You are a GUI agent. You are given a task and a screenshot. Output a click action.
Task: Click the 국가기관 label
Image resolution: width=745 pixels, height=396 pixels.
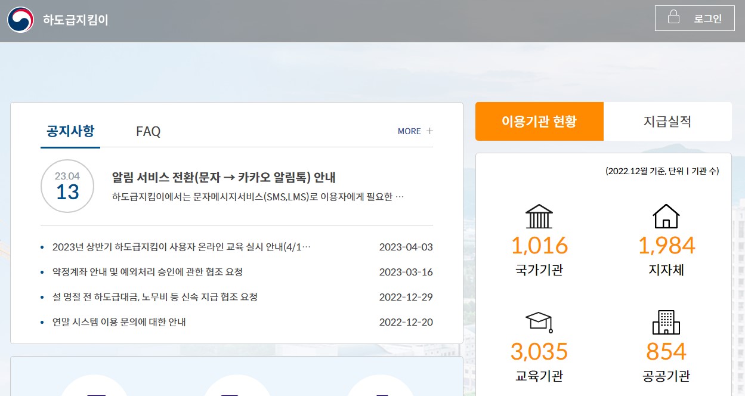[539, 270]
